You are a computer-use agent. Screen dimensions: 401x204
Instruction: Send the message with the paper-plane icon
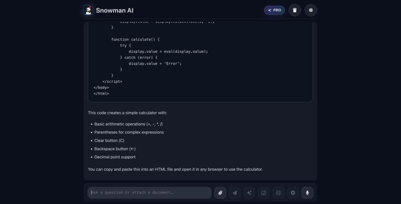coord(234,193)
